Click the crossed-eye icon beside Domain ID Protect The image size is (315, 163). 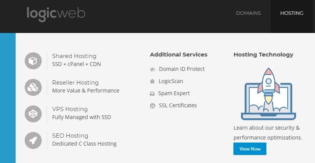click(153, 69)
